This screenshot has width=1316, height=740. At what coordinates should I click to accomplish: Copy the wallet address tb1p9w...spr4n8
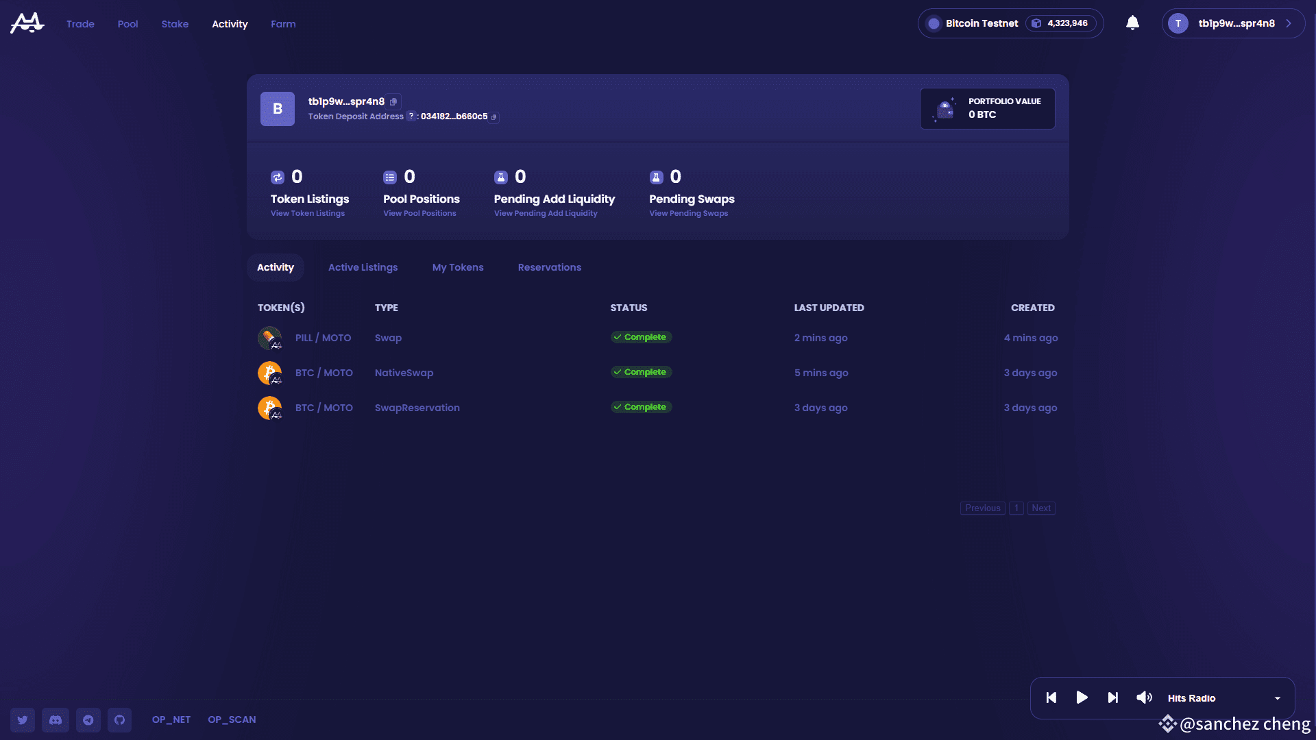393,101
